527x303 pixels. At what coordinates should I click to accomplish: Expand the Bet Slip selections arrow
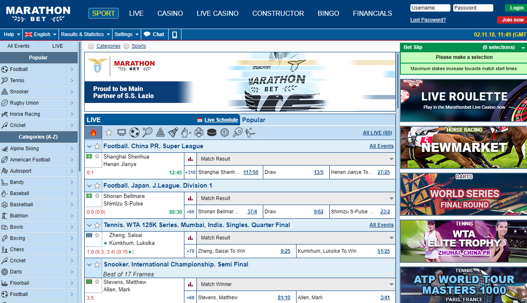[523, 48]
